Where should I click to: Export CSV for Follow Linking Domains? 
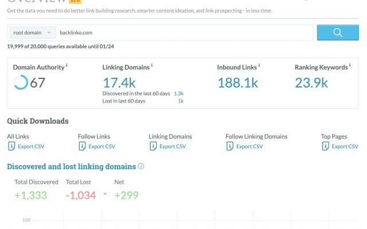[249, 147]
